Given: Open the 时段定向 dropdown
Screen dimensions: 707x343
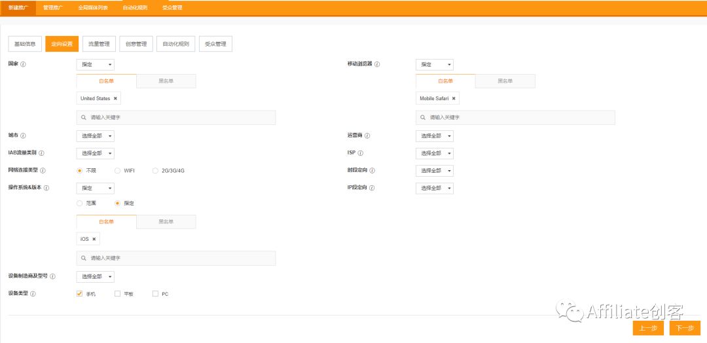Looking at the screenshot, I should [435, 171].
